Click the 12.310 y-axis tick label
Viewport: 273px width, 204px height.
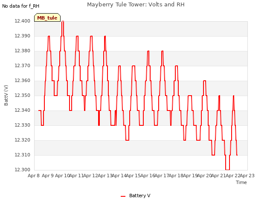click(23, 155)
